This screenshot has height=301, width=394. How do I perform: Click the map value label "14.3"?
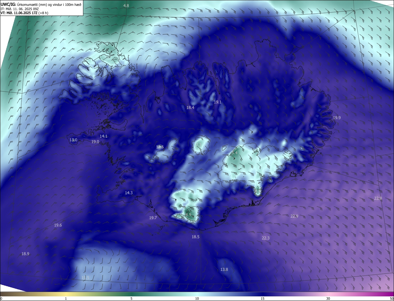(129, 193)
